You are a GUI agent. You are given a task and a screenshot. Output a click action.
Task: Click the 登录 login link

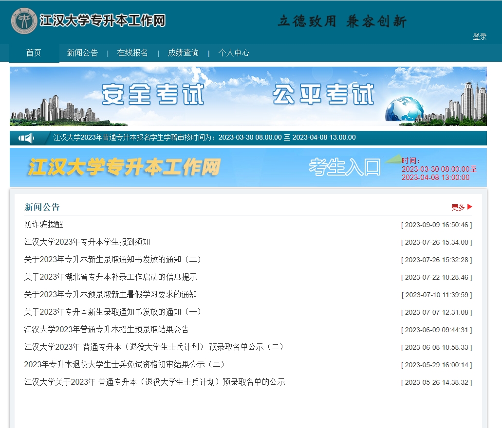pyautogui.click(x=480, y=37)
